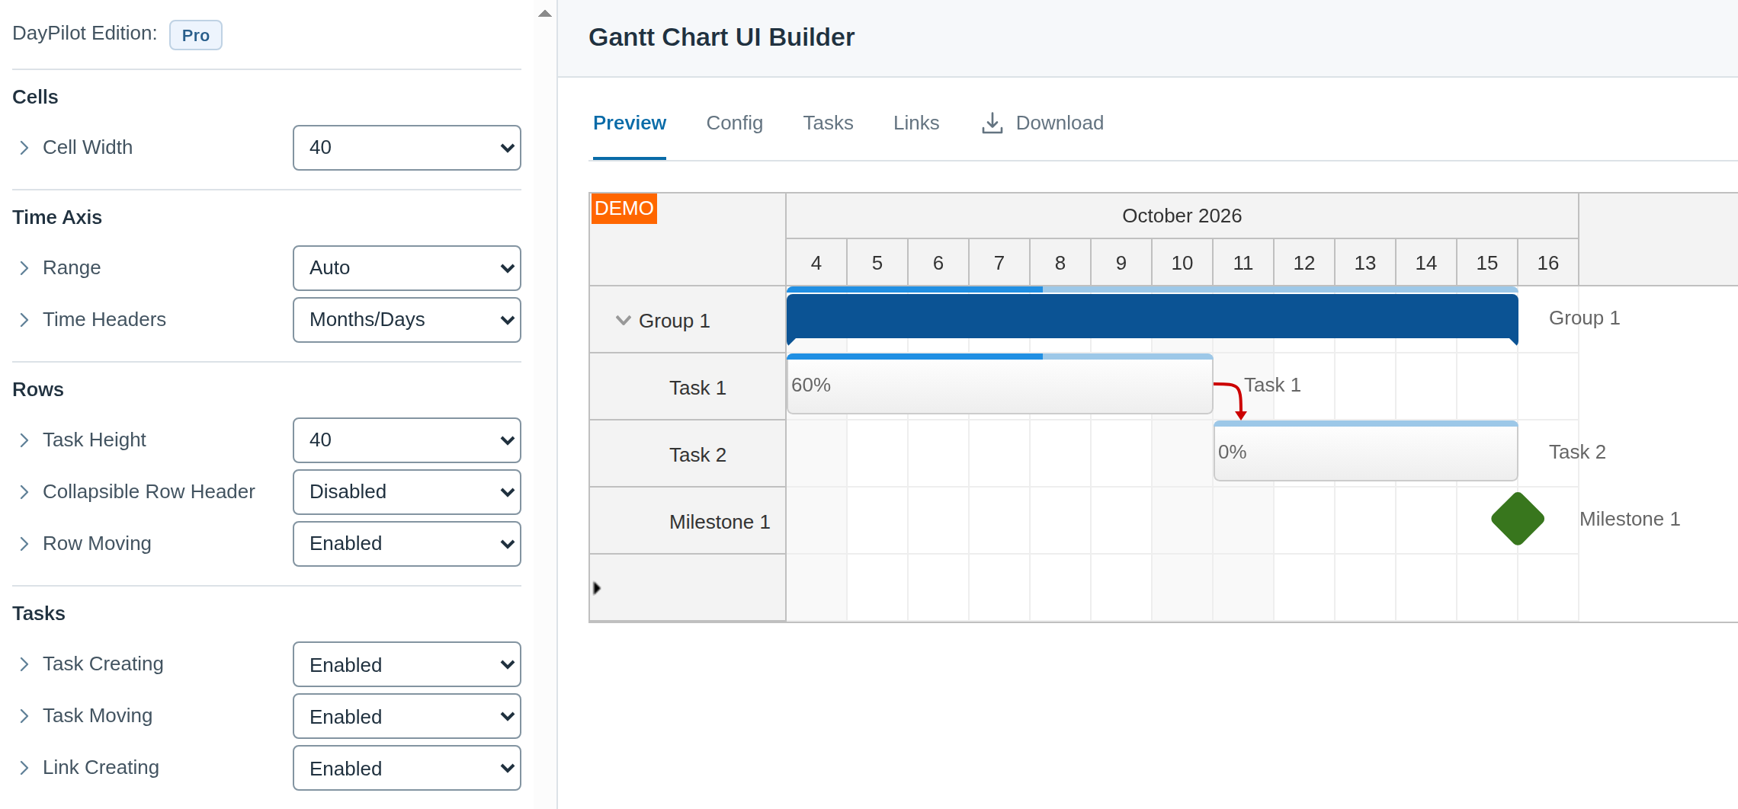This screenshot has height=809, width=1738.
Task: Open the Range dropdown set to Auto
Action: pos(407,268)
